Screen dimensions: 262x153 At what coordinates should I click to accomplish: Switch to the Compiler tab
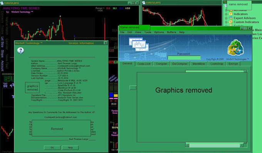click(x=161, y=64)
